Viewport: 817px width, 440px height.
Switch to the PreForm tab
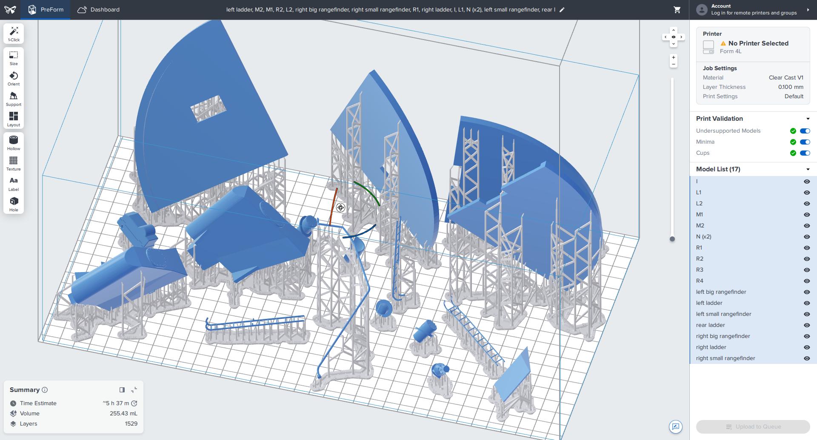pos(46,9)
